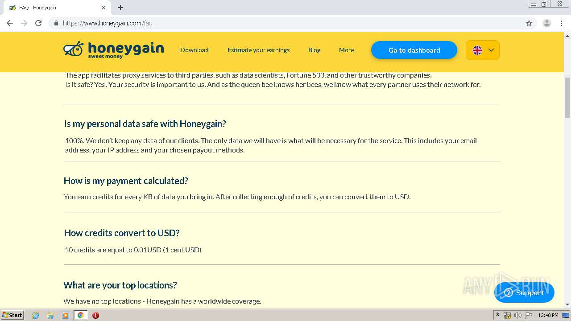This screenshot has width=571, height=321.
Task: Open the Blog link
Action: (x=314, y=50)
